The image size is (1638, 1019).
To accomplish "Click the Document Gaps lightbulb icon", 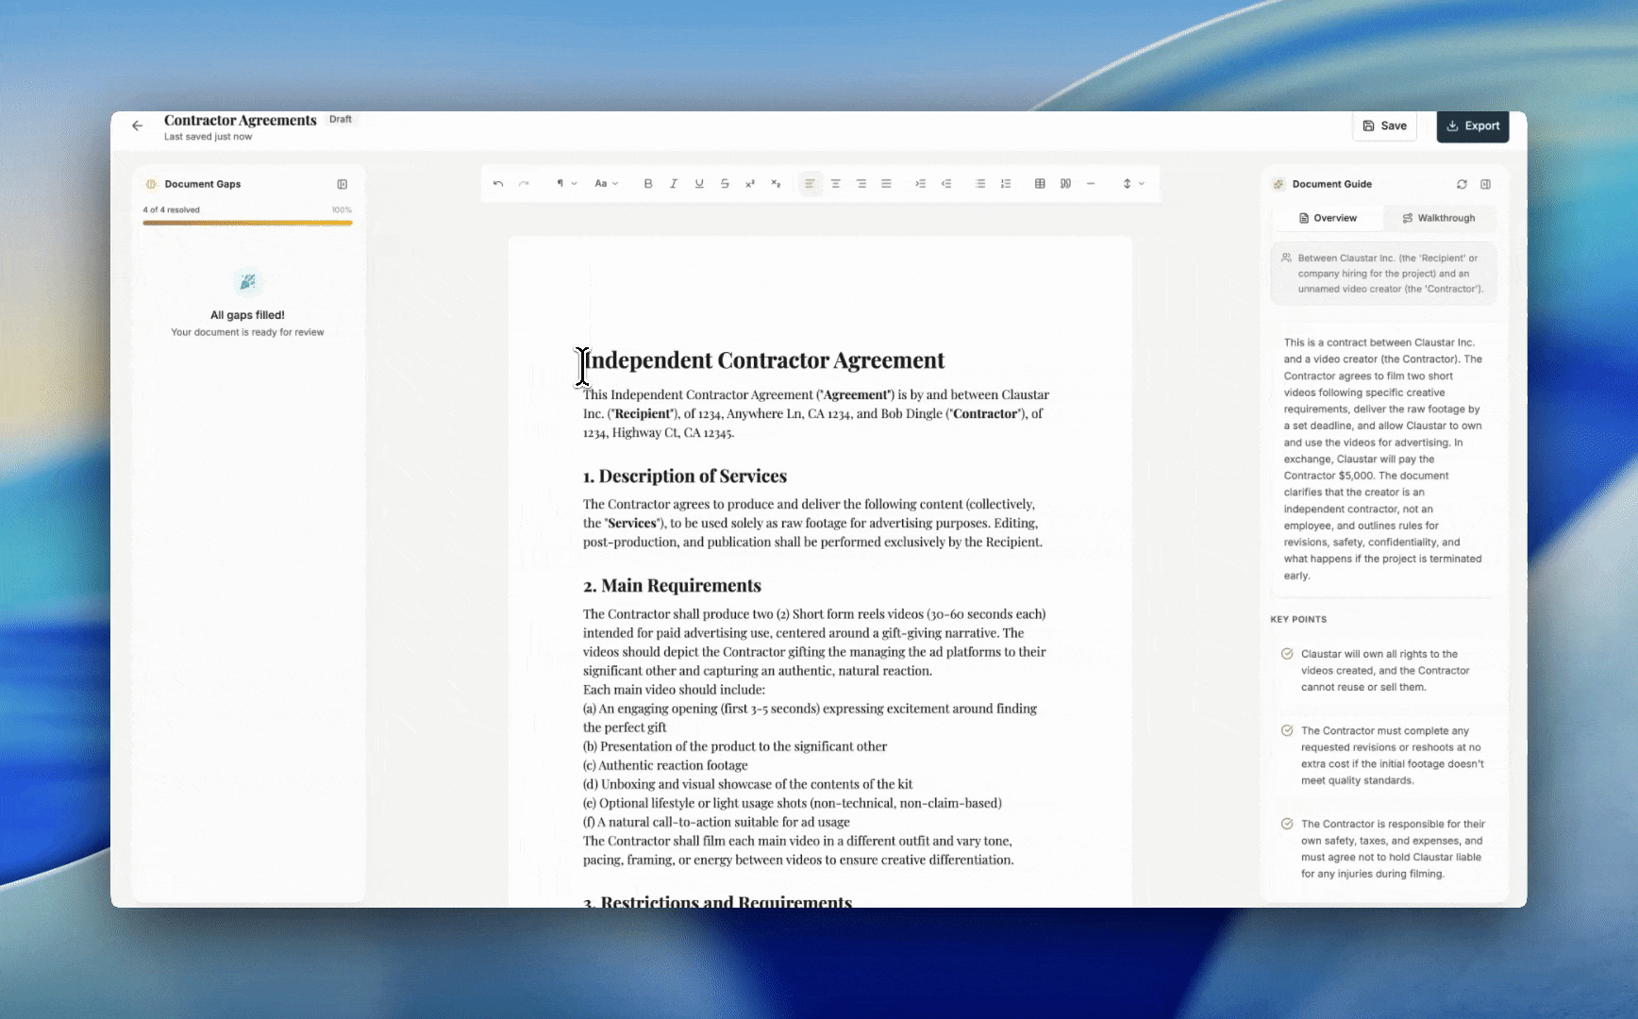I will coord(151,184).
